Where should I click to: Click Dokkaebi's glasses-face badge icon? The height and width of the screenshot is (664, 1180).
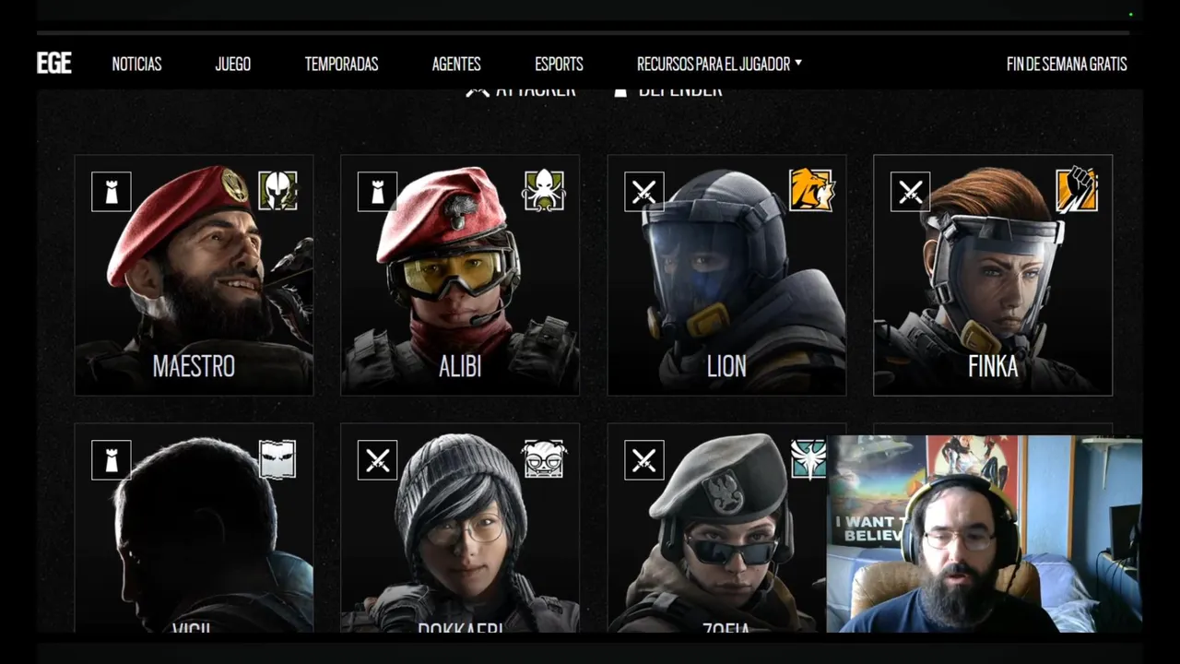pyautogui.click(x=544, y=459)
